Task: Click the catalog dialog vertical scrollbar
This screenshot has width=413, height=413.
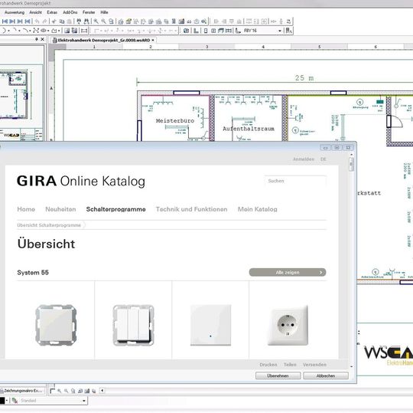Action: tap(351, 165)
